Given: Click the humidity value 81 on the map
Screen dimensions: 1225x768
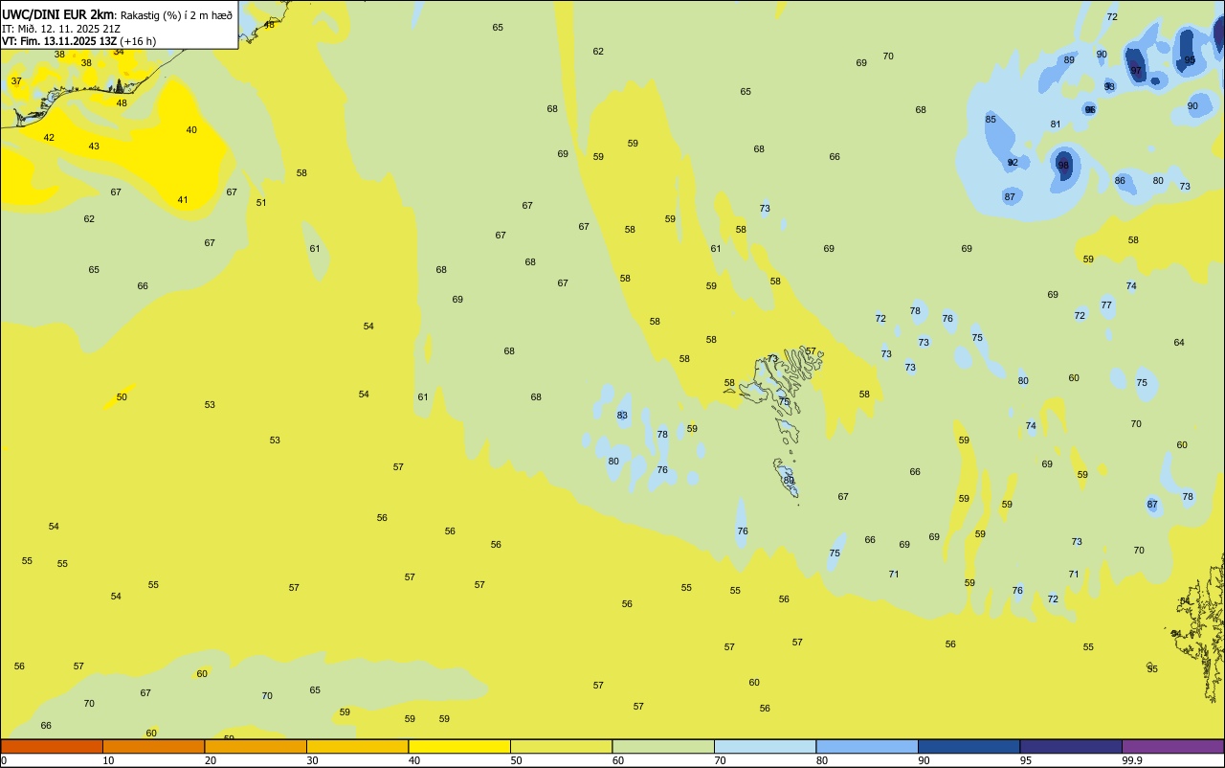Looking at the screenshot, I should pos(1056,124).
